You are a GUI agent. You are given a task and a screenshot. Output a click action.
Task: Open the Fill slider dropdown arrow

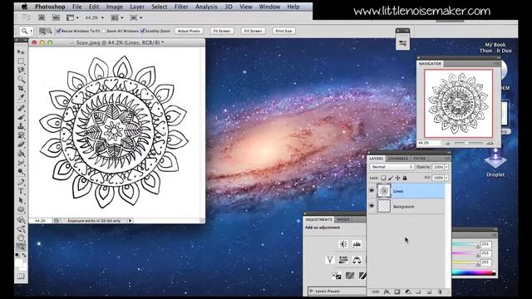point(446,178)
